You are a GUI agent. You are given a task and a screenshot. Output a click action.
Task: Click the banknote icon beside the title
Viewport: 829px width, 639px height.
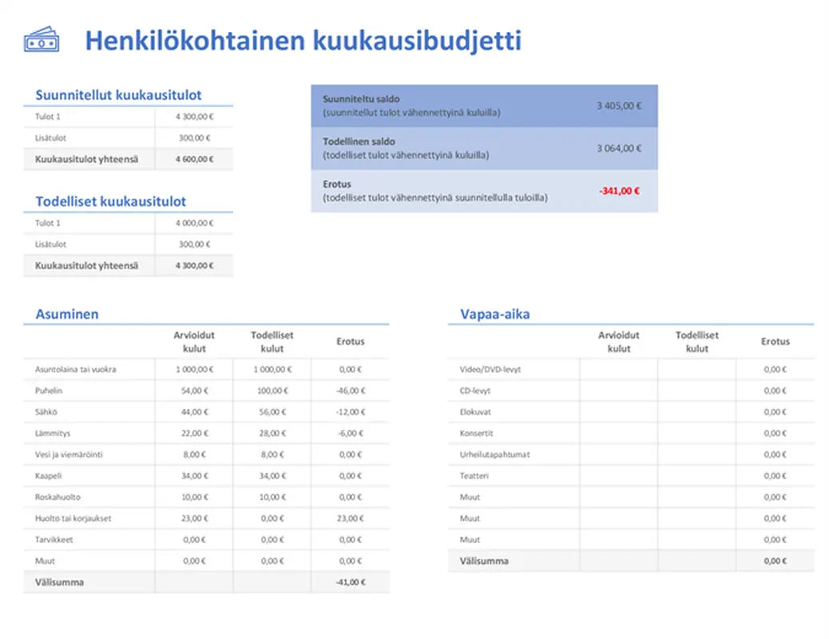point(42,40)
